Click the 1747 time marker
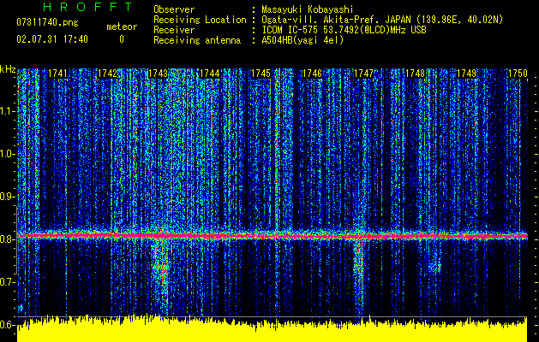The width and height of the screenshot is (539, 342). [363, 74]
